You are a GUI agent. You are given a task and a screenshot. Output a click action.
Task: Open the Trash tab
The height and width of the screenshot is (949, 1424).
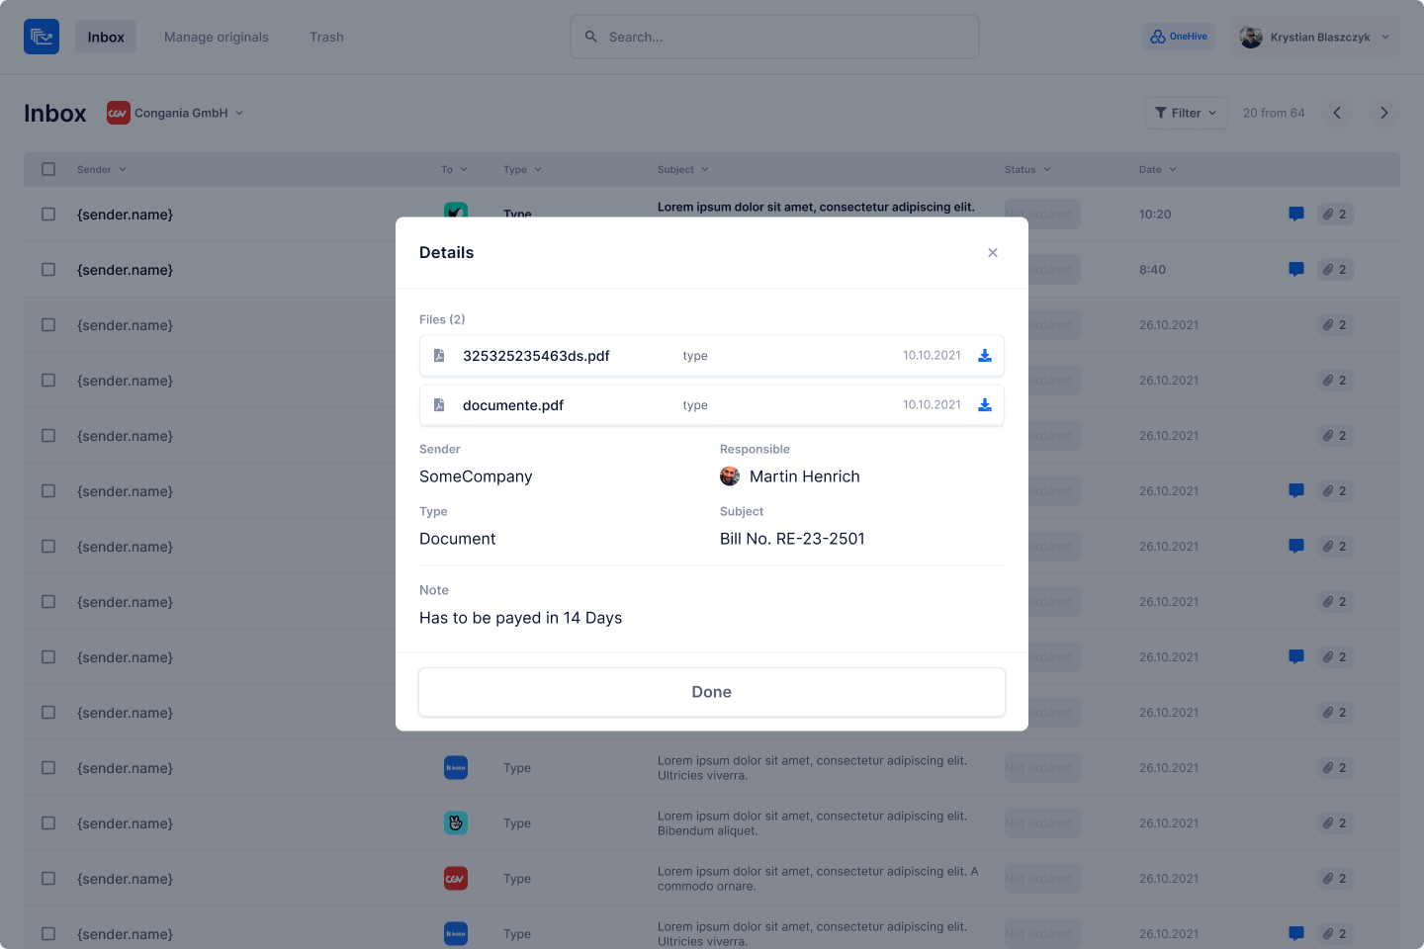point(326,38)
